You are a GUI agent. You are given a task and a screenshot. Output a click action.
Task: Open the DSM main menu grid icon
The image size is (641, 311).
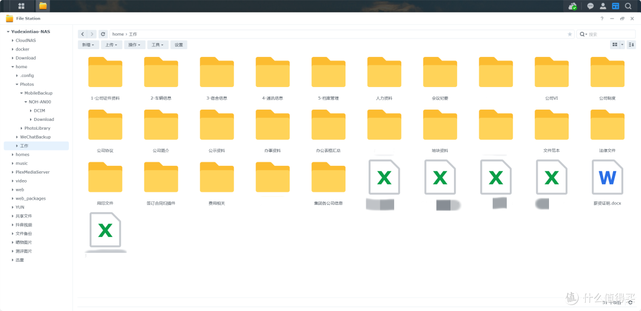(21, 6)
